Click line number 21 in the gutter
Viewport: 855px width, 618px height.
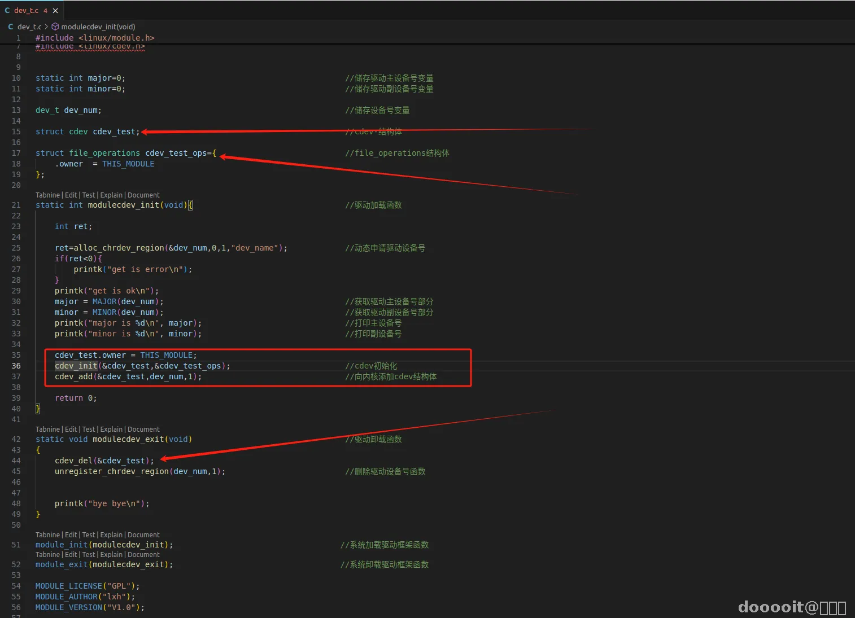click(x=16, y=205)
